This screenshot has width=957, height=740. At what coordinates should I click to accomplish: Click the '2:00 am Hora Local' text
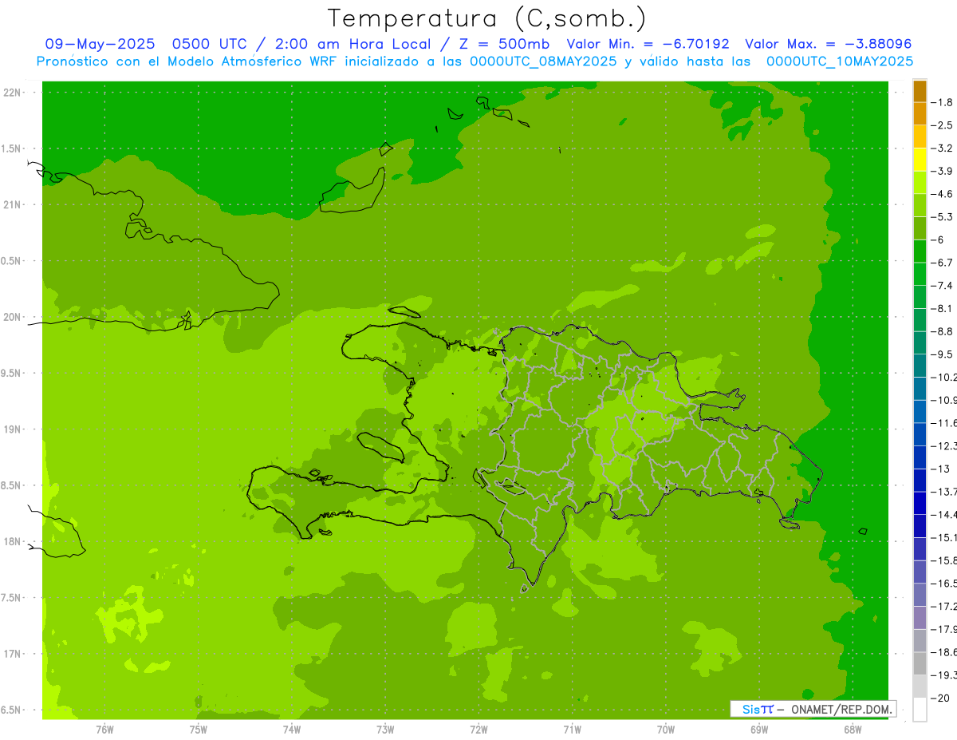click(352, 44)
